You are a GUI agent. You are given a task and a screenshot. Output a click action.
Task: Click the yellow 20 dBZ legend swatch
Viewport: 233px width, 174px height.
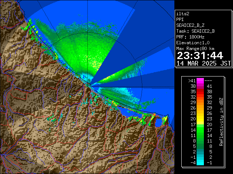200,119
